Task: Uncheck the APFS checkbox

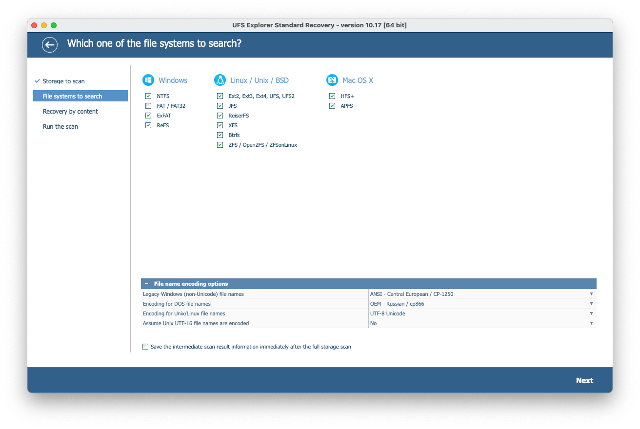Action: 332,106
